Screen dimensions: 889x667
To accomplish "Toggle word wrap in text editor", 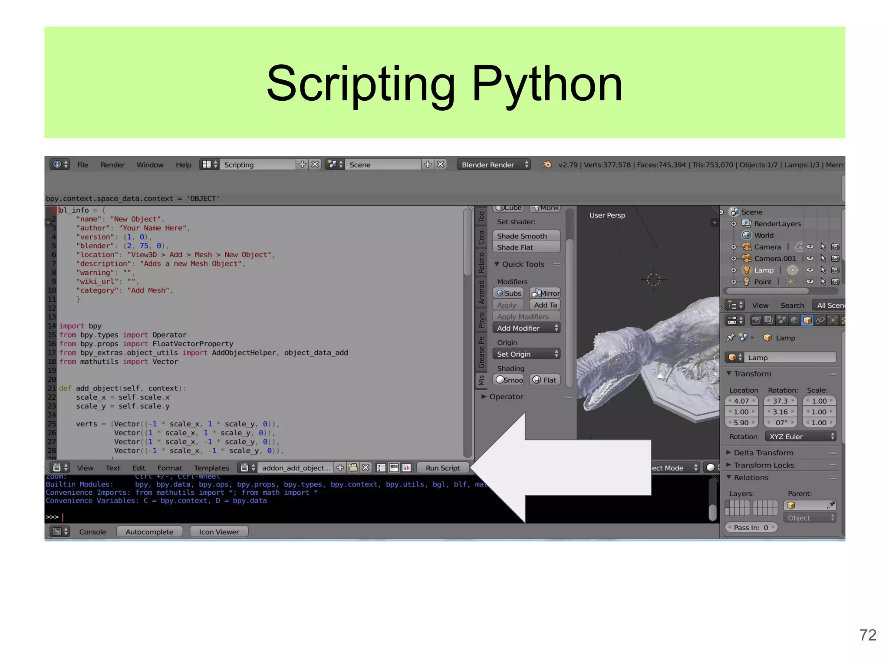I will click(x=394, y=467).
